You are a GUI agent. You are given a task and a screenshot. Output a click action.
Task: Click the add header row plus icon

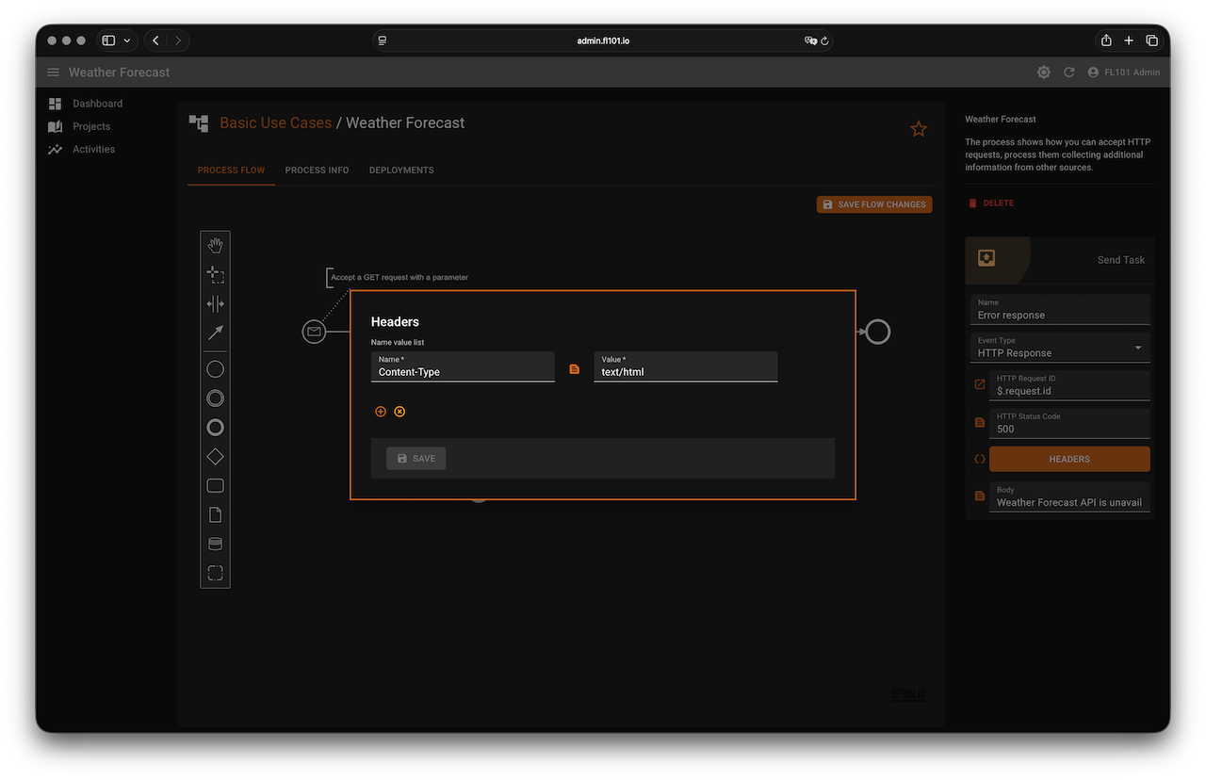click(x=381, y=412)
